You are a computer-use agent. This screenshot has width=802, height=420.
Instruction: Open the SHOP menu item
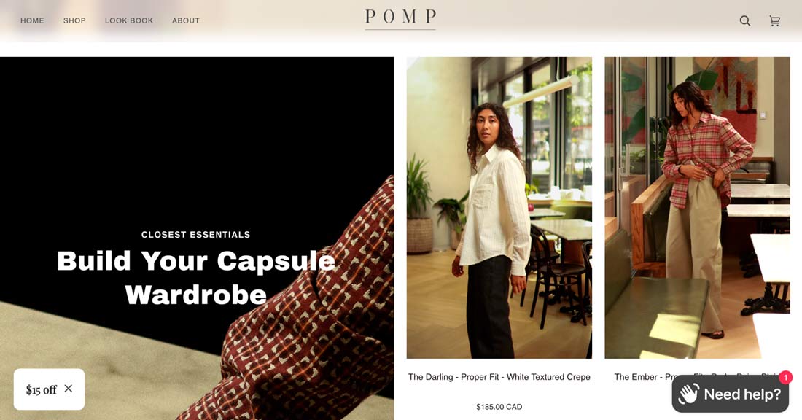[74, 20]
